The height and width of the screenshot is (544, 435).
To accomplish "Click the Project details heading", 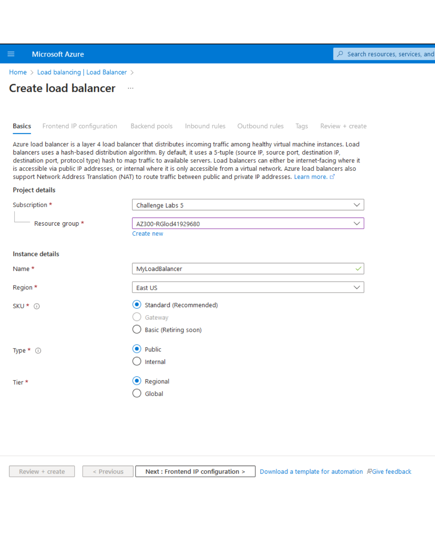I will (34, 190).
